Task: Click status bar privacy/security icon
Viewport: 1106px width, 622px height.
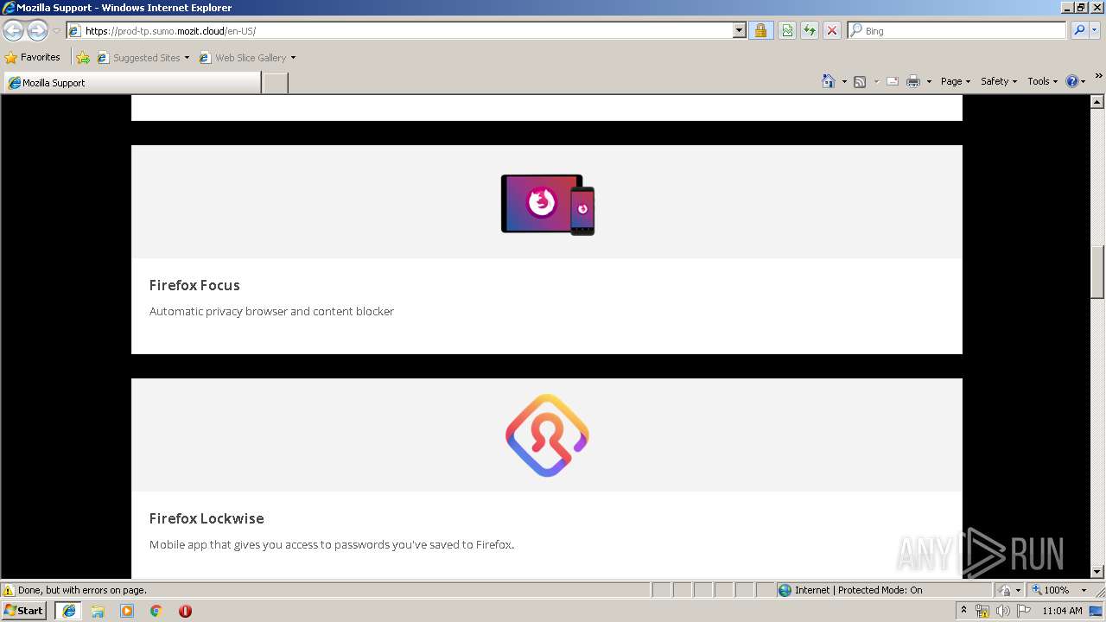Action: (1005, 590)
